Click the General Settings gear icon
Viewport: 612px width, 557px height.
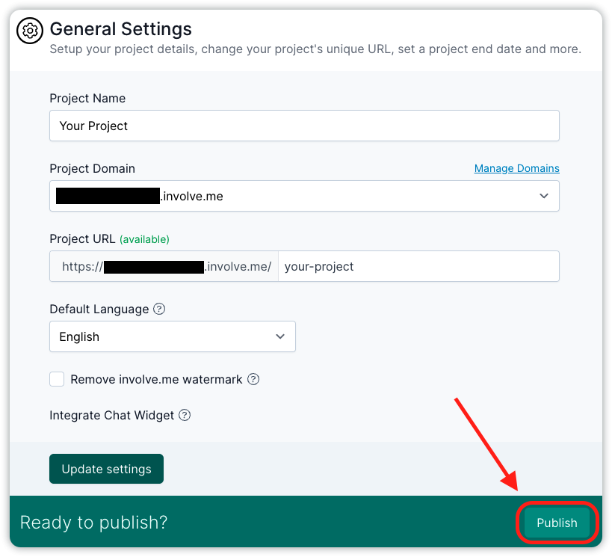30,31
